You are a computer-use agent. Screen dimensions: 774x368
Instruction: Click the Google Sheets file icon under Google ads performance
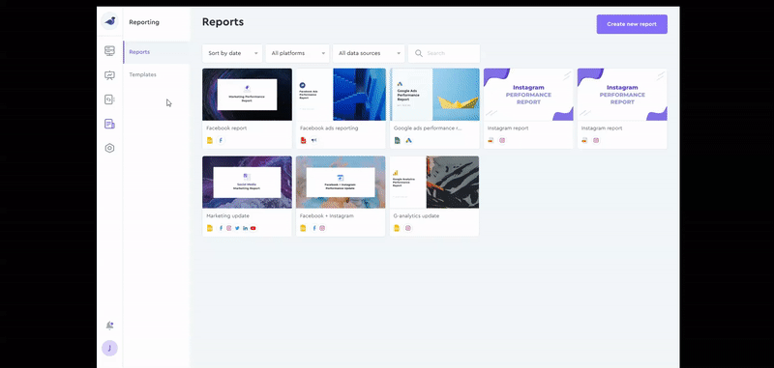tap(398, 140)
